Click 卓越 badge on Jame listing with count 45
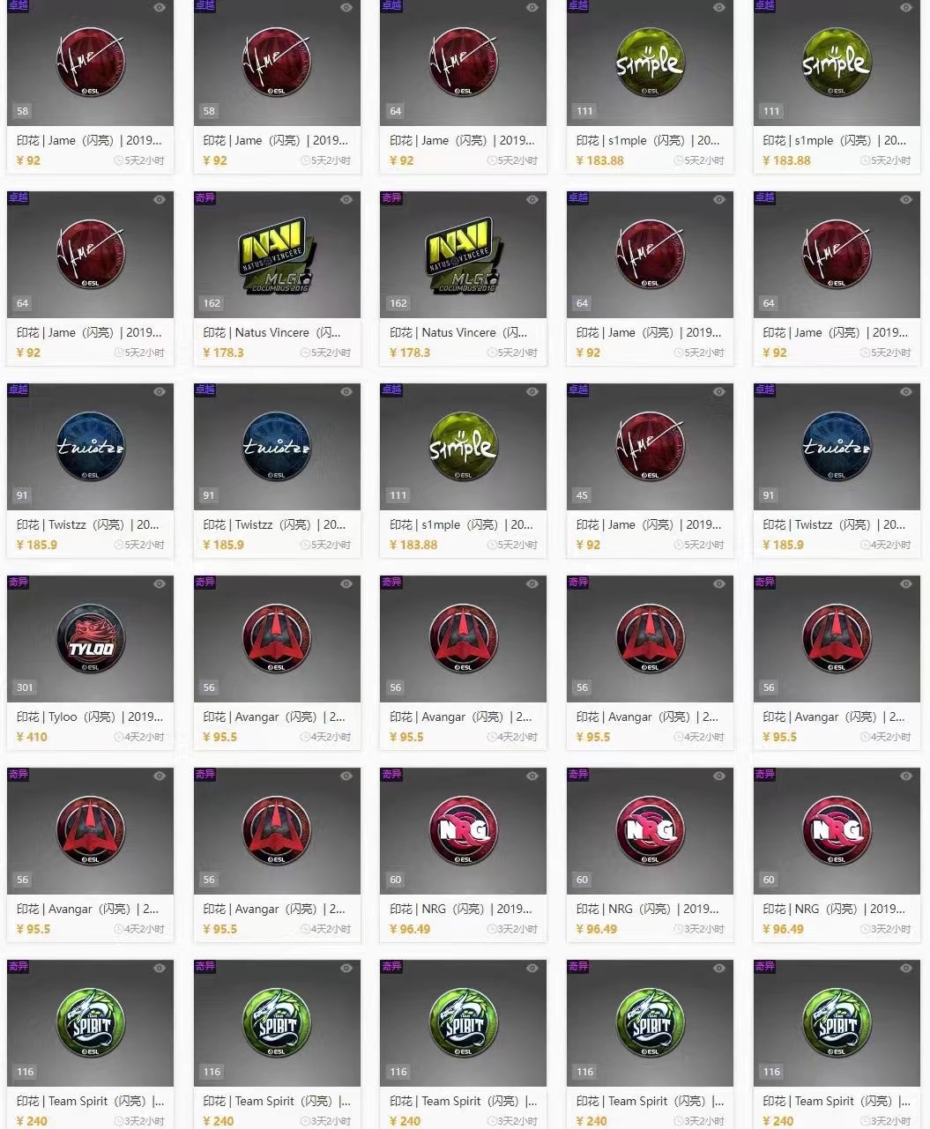The width and height of the screenshot is (930, 1129). coord(578,390)
